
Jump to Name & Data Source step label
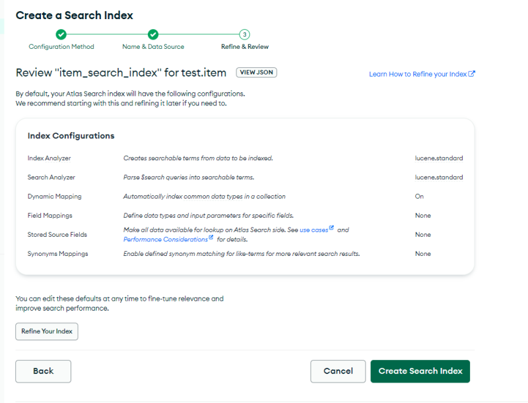pyautogui.click(x=153, y=47)
